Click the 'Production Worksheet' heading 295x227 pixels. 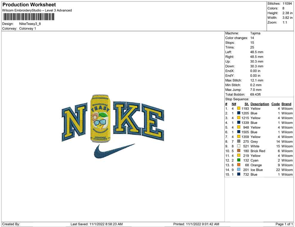(x=29, y=4)
